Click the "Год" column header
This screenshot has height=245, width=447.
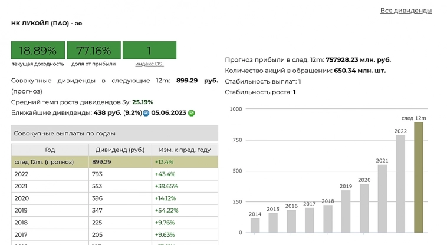(x=50, y=150)
